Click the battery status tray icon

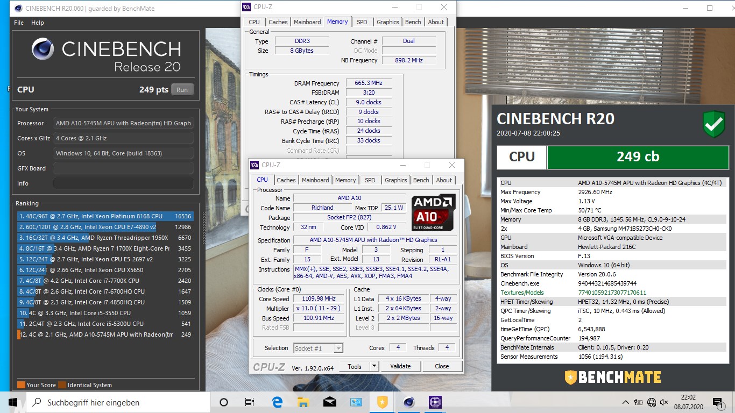[639, 402]
